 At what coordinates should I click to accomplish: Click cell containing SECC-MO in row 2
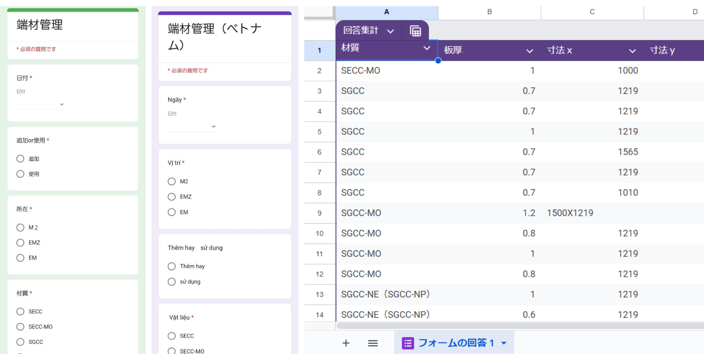tap(387, 70)
